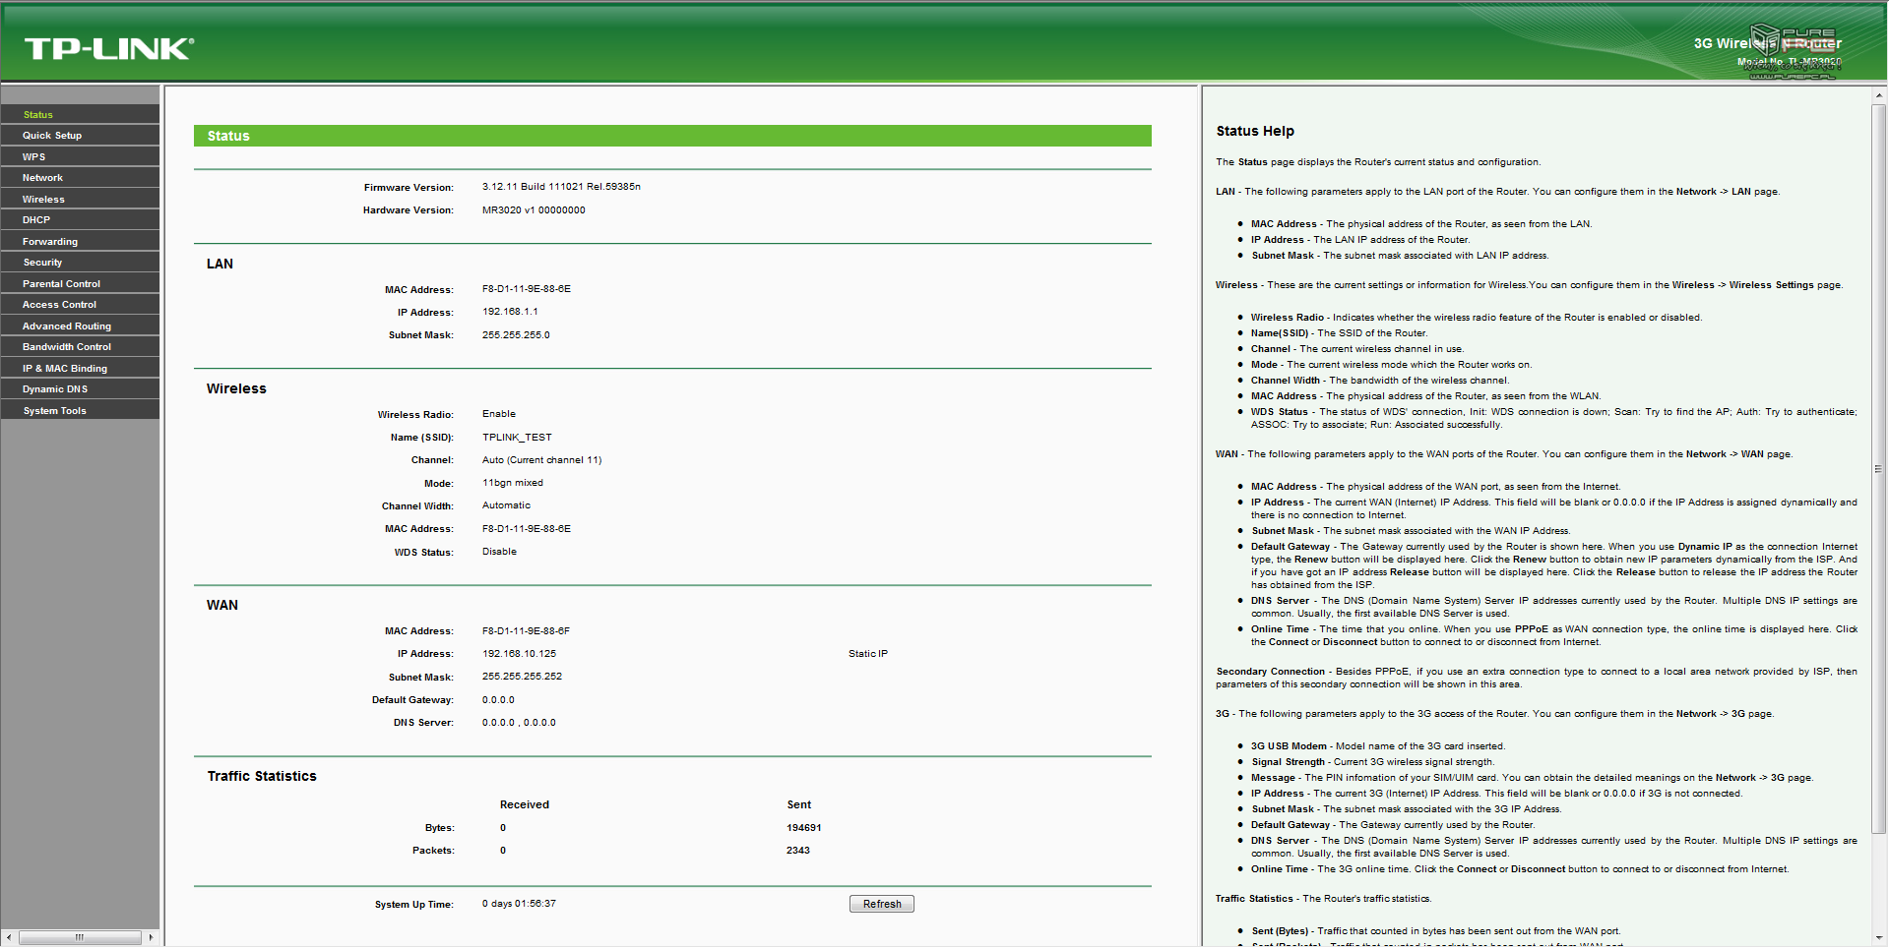
Task: Click the TP-LINK logo
Action: [x=109, y=48]
